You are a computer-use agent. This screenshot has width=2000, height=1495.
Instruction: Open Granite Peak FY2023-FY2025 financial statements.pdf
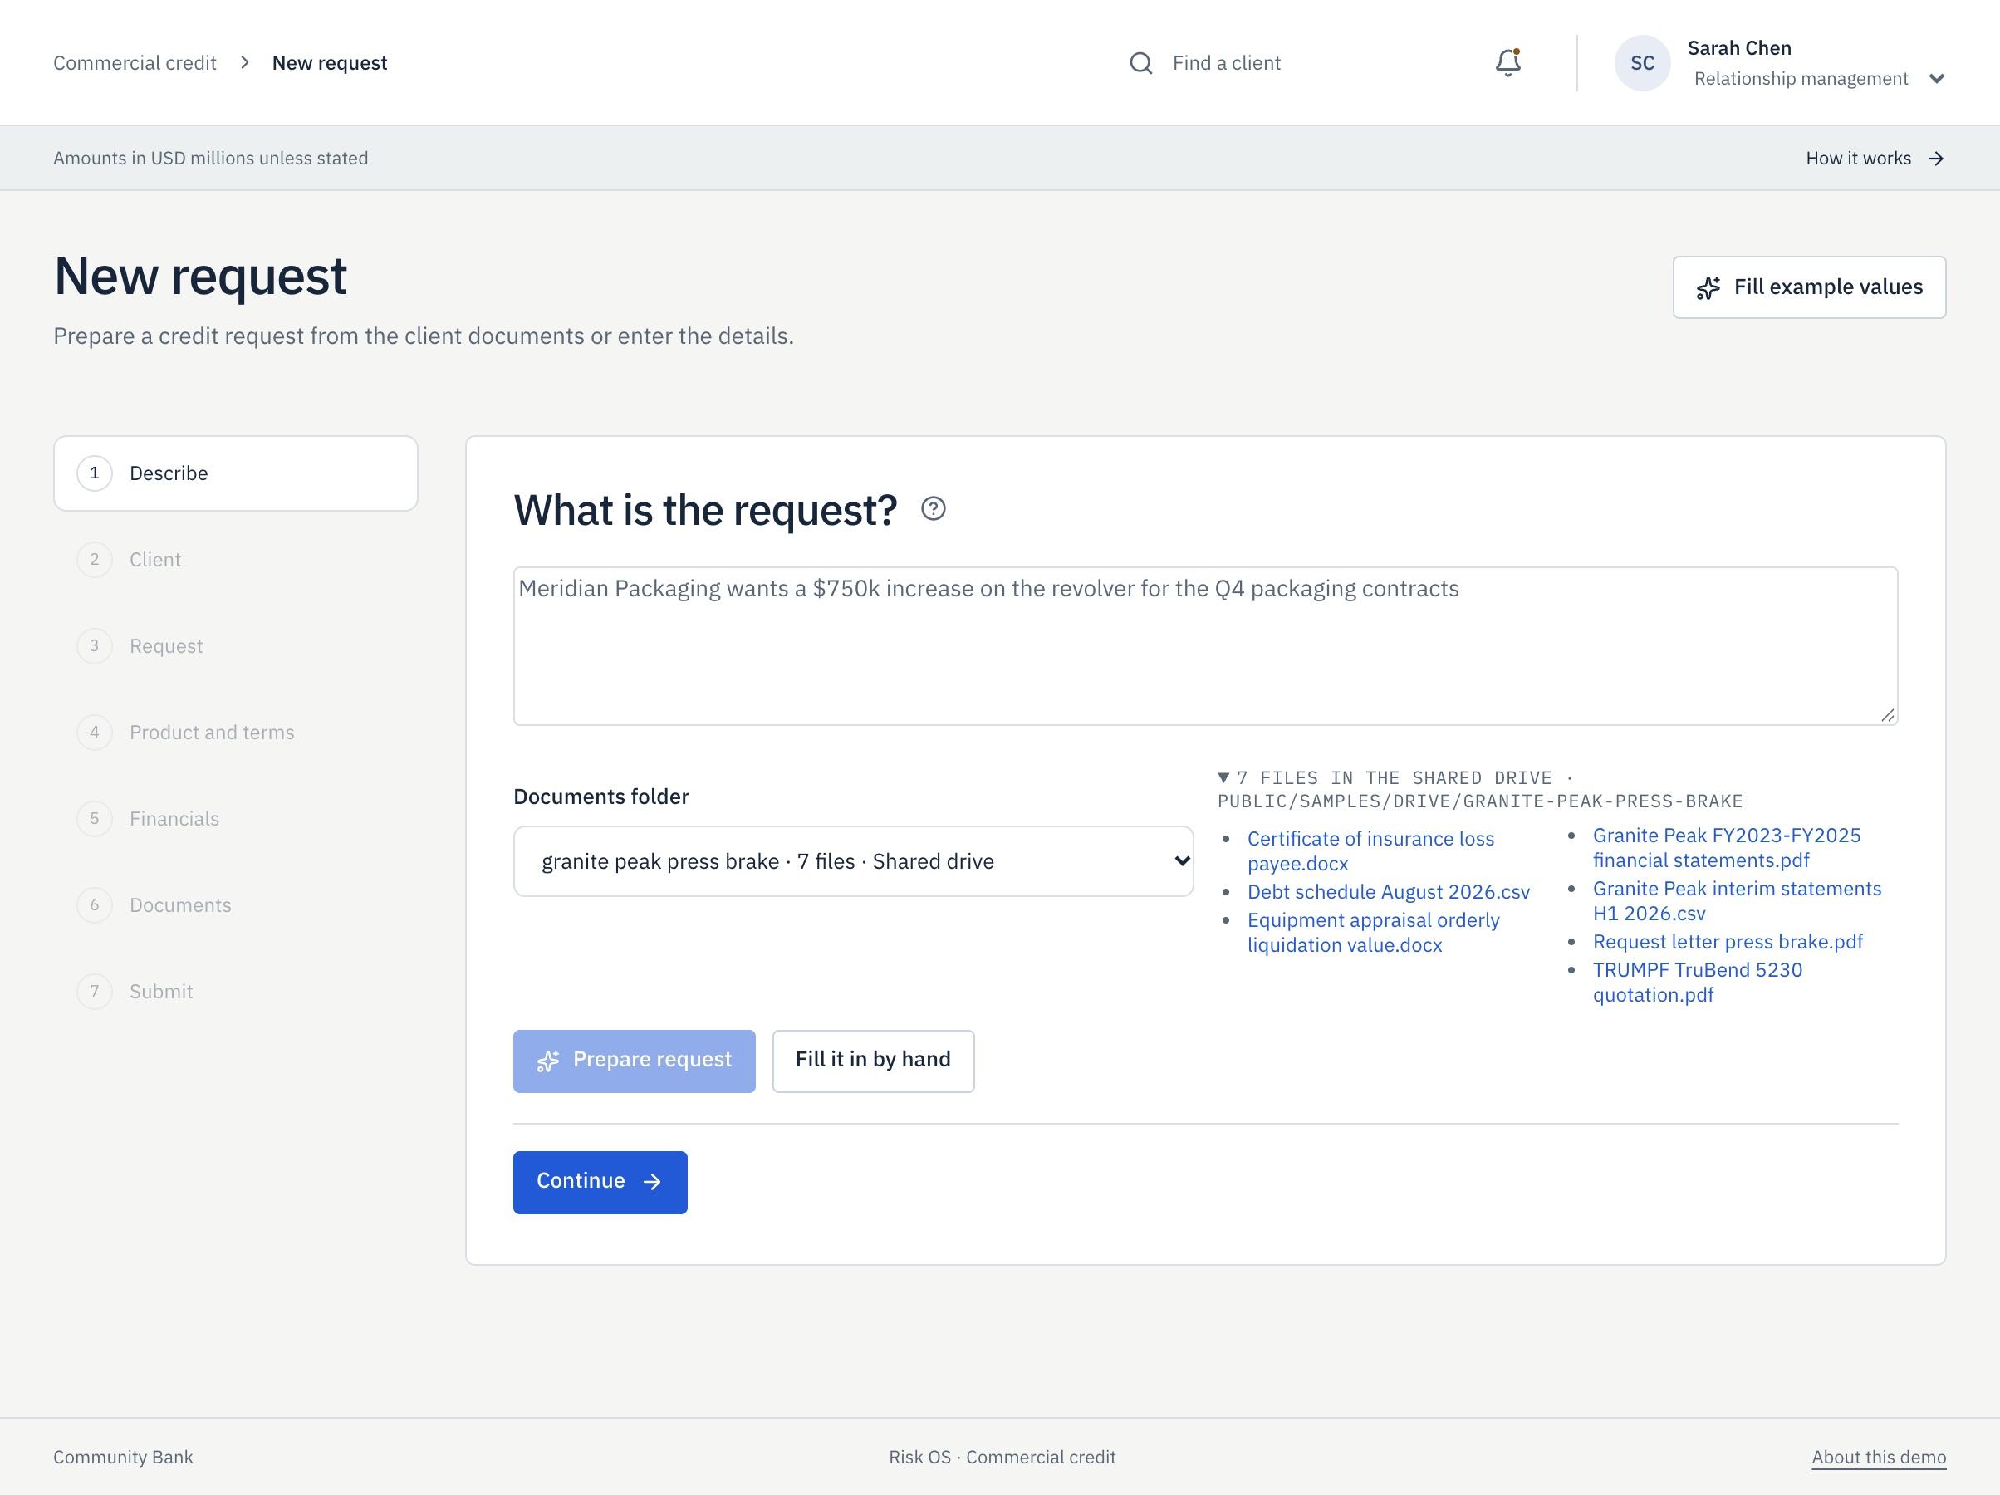[1726, 847]
